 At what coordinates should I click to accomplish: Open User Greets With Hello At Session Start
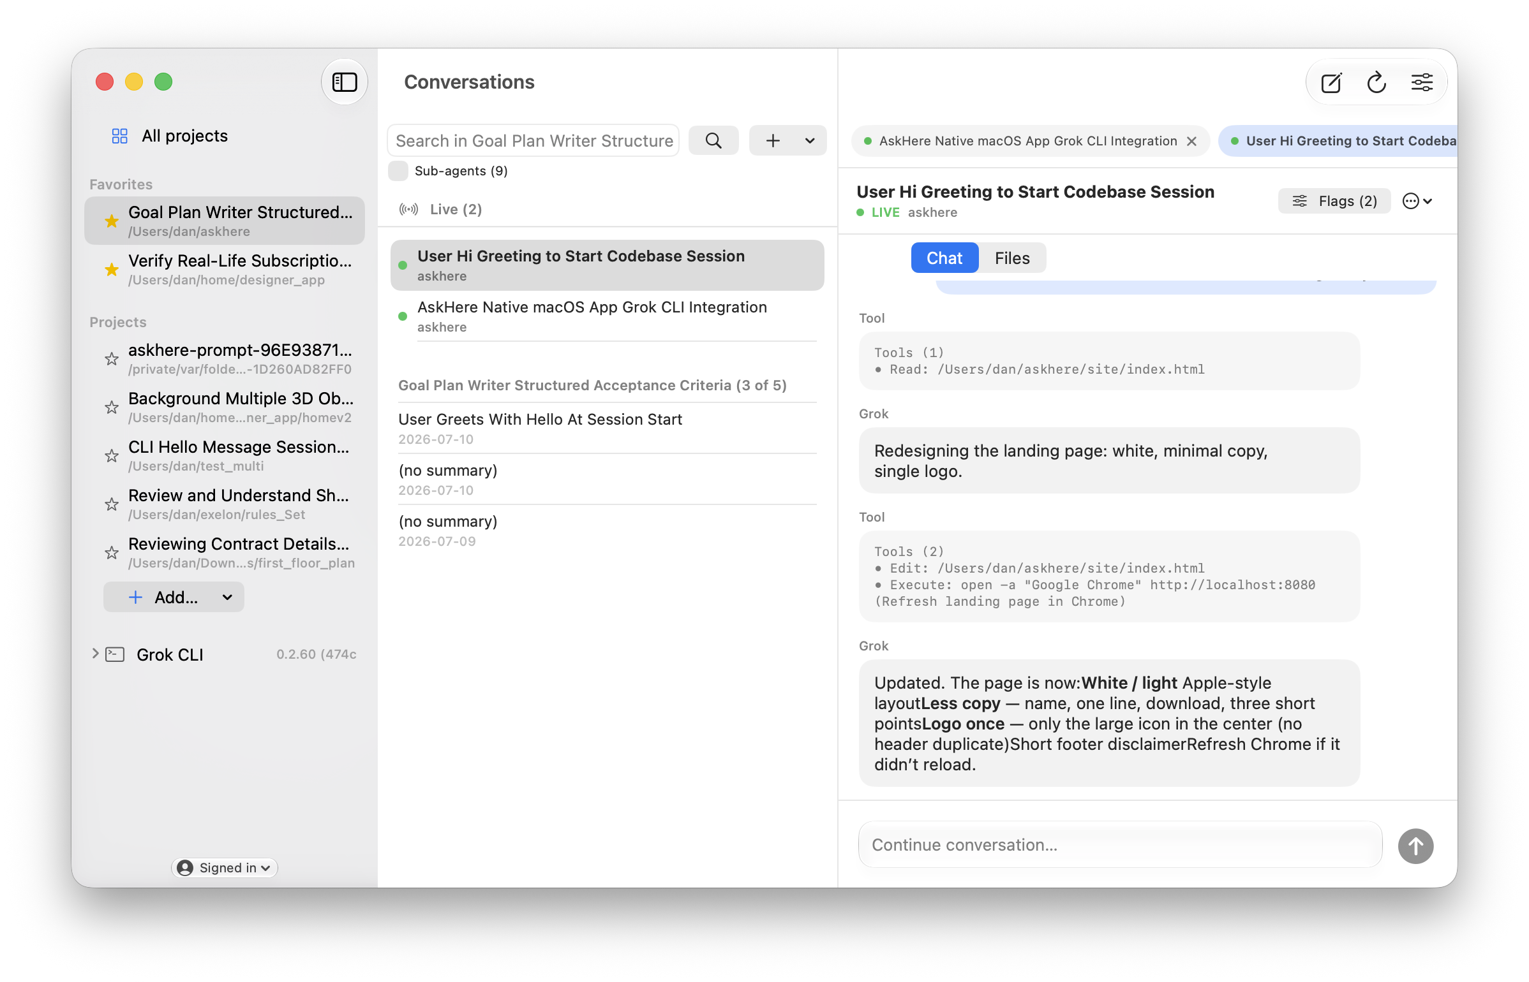tap(607, 428)
